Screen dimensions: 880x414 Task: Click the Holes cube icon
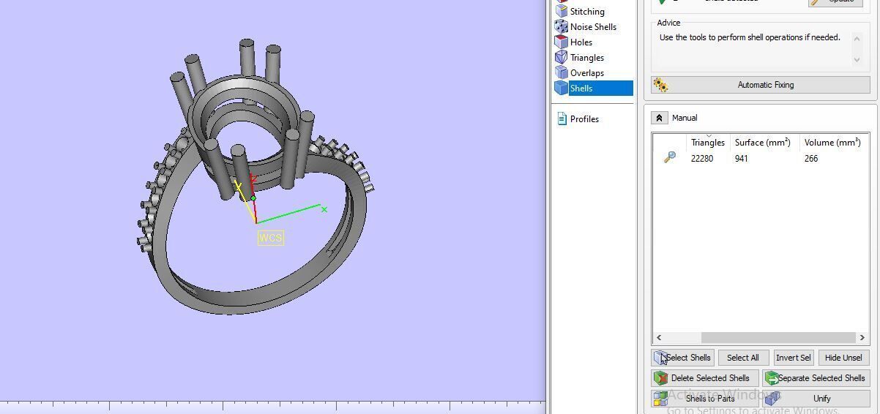561,42
